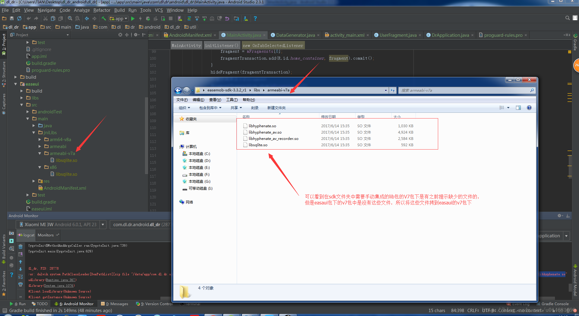Open the 查看(V) menu in Explorer
579x316 pixels.
tap(215, 100)
